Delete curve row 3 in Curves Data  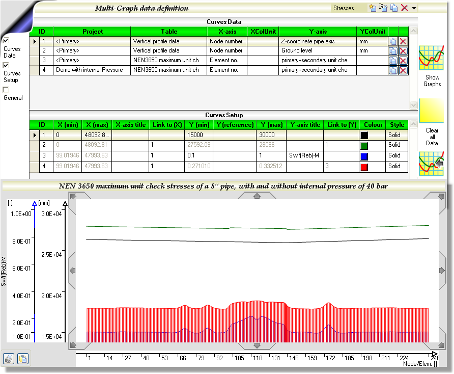tap(403, 61)
